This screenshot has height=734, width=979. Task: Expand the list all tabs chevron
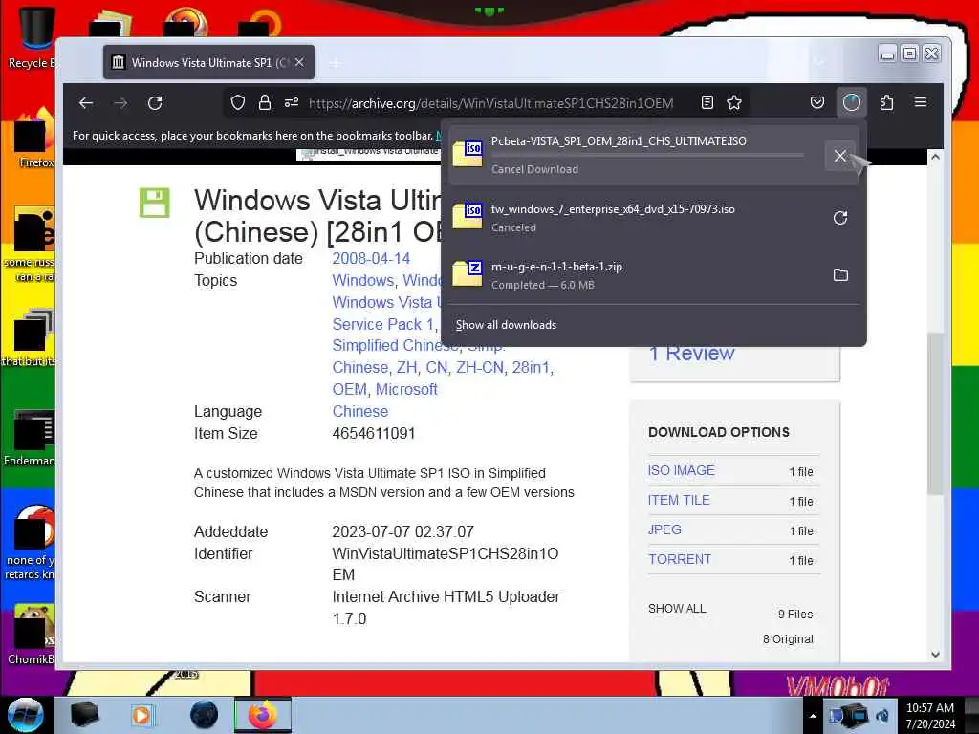click(819, 62)
